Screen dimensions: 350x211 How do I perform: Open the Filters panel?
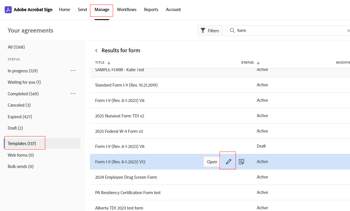[x=210, y=31]
